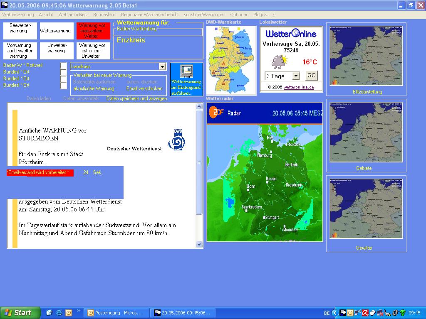Click the DWD logo in the warning text
The height and width of the screenshot is (319, 426).
(177, 140)
